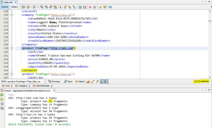Click the closing </product> tag on line 145
The width and height of the screenshot is (212, 128).
(29, 70)
